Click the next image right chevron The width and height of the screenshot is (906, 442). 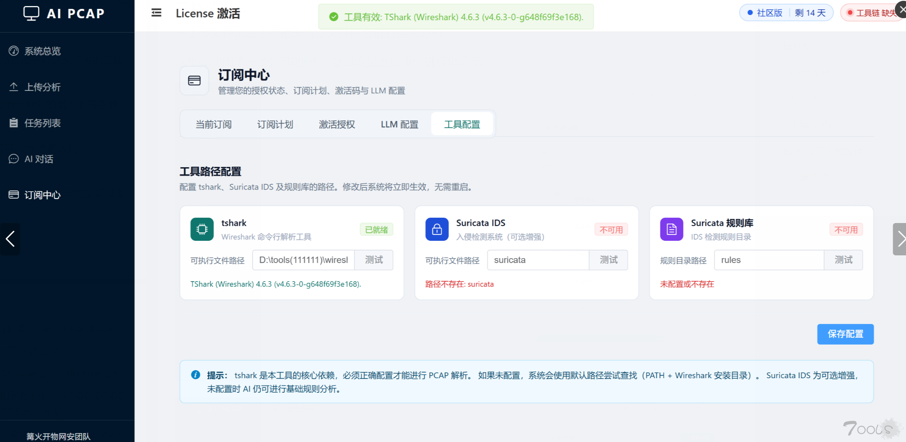(x=900, y=239)
